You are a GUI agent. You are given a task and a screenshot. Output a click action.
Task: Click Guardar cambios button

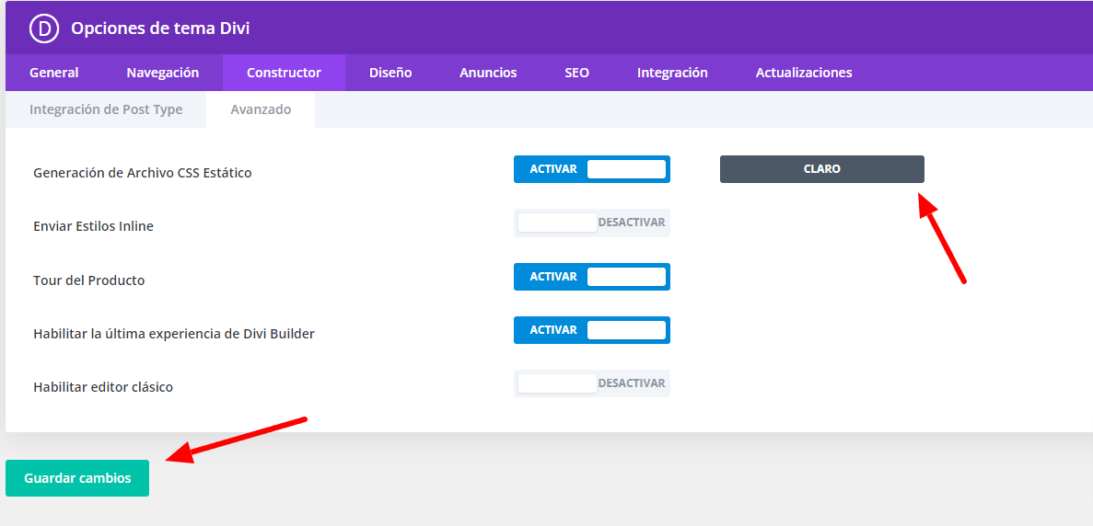point(77,478)
